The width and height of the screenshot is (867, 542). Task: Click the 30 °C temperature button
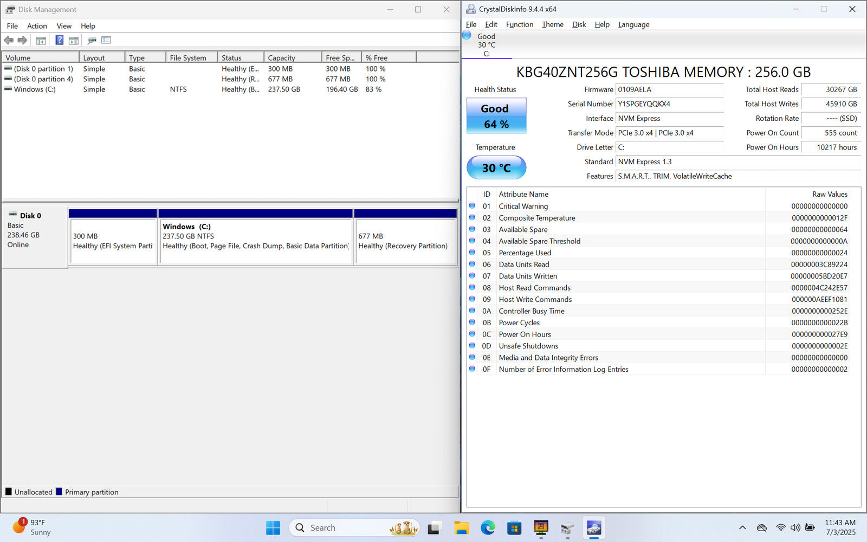496,167
